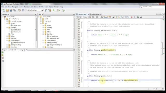Toggle Highlight Search in editor toolbar

pos(110,17)
